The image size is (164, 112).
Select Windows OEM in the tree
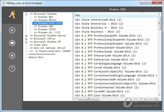pos(43,26)
